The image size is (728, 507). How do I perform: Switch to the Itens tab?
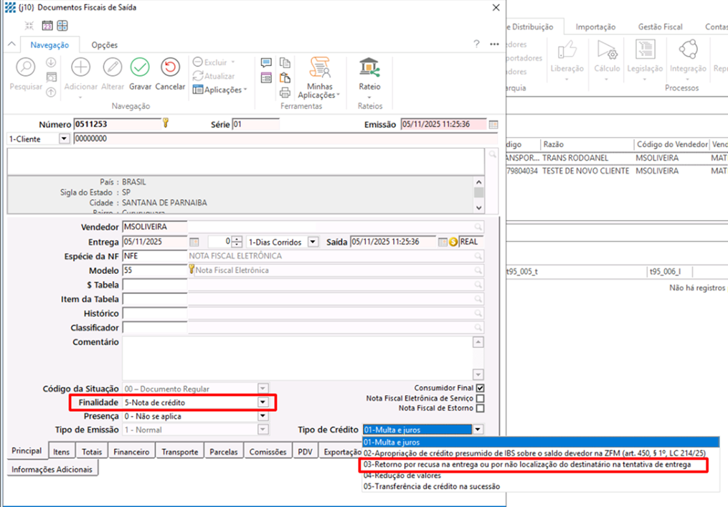(x=62, y=452)
